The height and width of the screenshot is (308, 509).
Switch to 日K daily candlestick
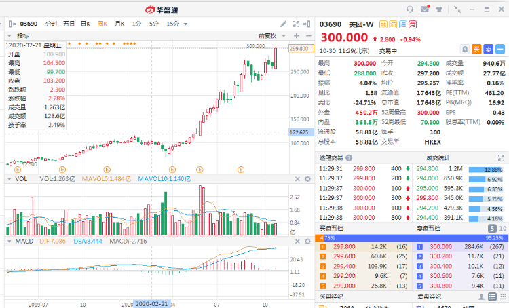(x=86, y=24)
